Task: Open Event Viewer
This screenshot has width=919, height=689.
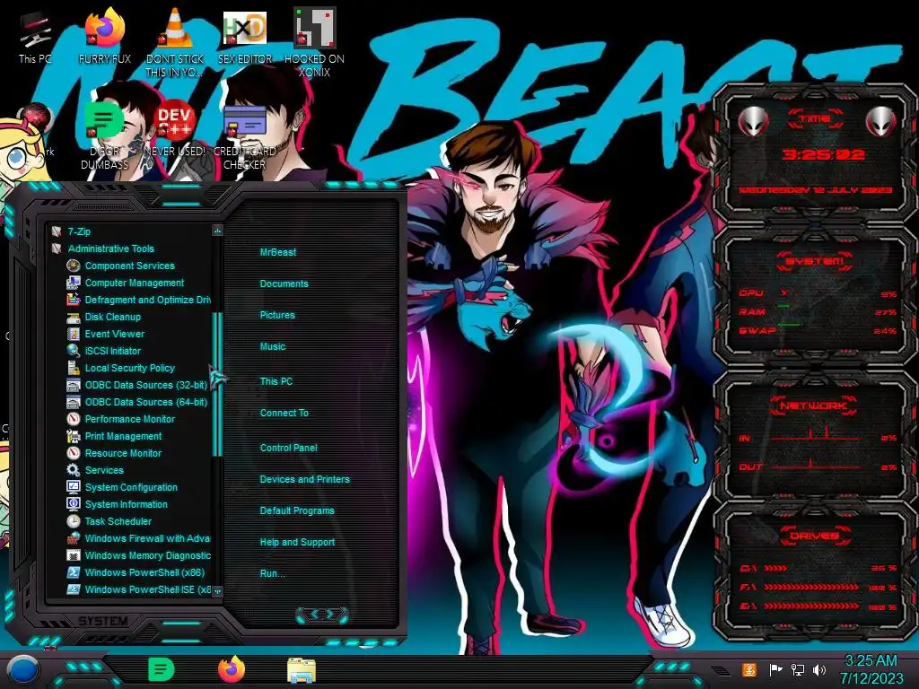Action: 114,334
